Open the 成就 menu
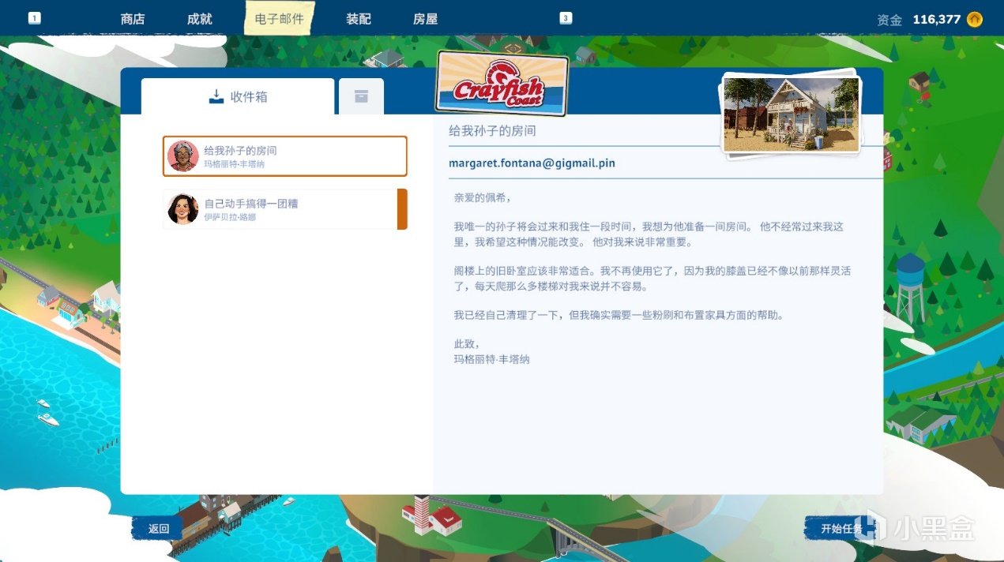This screenshot has height=562, width=1004. tap(200, 19)
